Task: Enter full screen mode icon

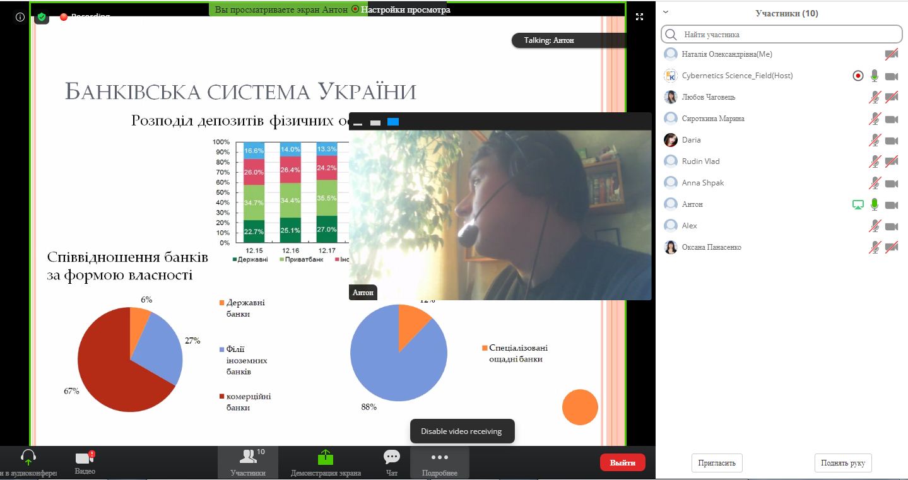Action: (x=639, y=17)
